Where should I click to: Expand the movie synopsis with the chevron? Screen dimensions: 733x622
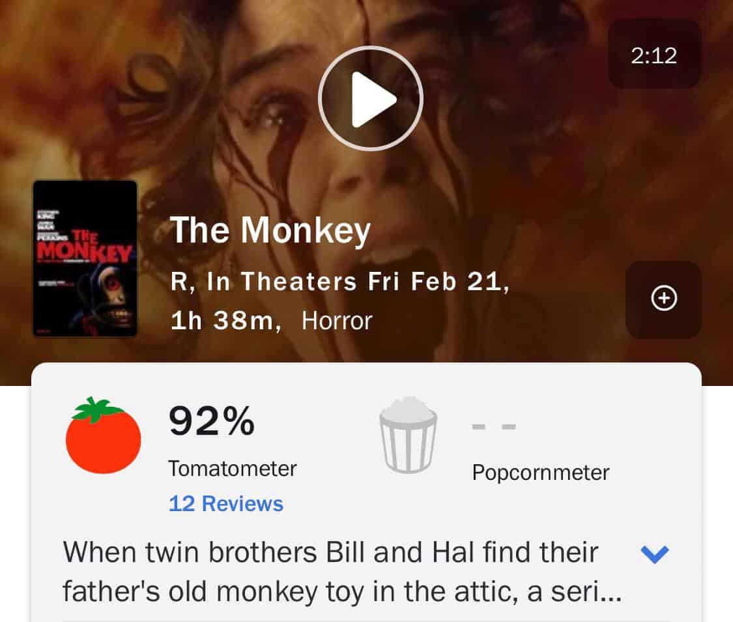point(655,554)
